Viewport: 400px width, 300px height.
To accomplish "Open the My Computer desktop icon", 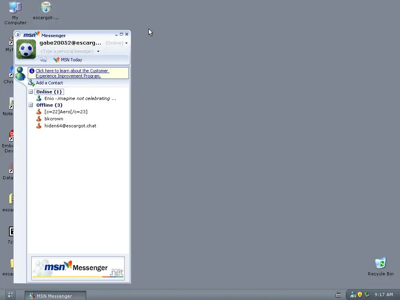I will tap(15, 13).
